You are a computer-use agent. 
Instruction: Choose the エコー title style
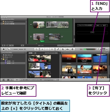[x=100, y=69]
